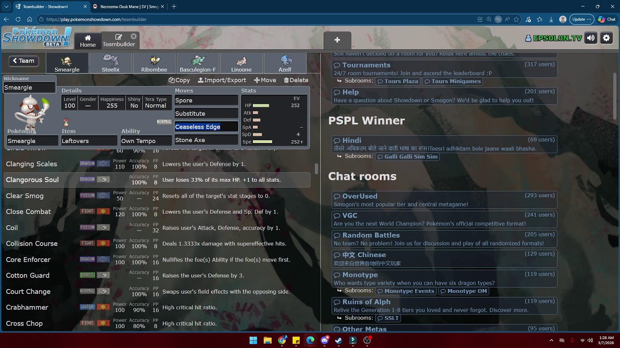Image resolution: width=620 pixels, height=348 pixels.
Task: Open Monotype Events subroom
Action: pos(405,291)
